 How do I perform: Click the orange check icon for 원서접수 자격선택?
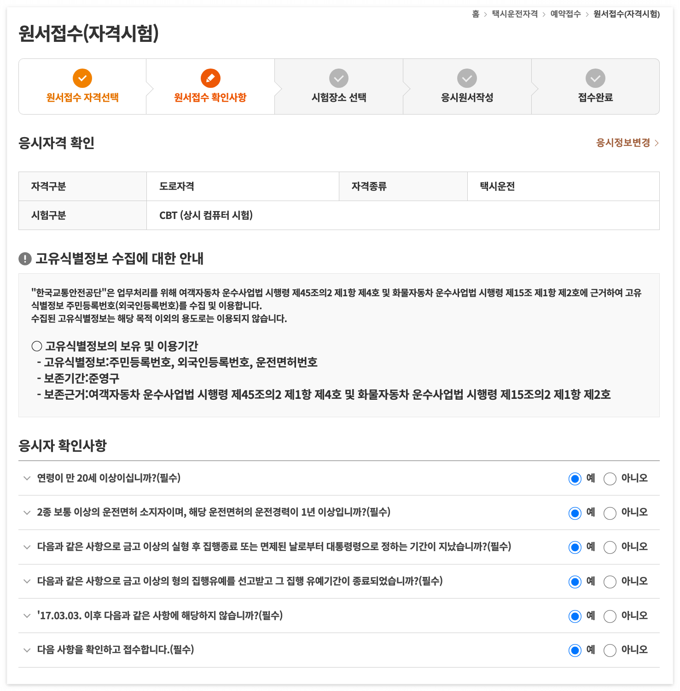click(x=82, y=78)
